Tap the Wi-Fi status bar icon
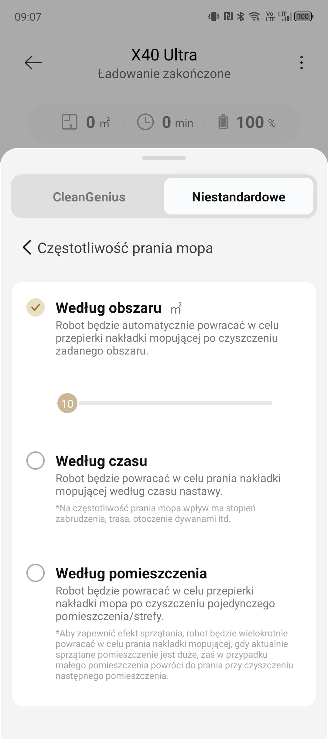The width and height of the screenshot is (328, 740). pos(254,16)
